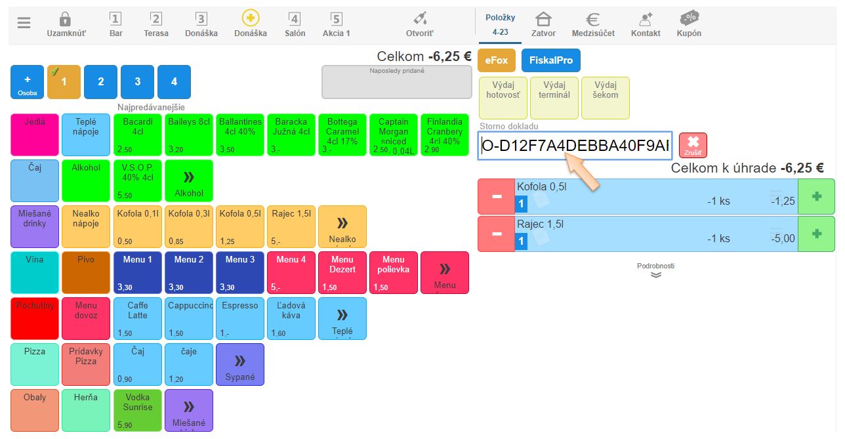Expand Podrobnosti details section
Viewport: 845px width, 439px height.
coord(655,270)
